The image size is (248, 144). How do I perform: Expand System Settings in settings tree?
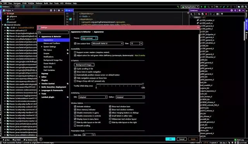coord(42,47)
